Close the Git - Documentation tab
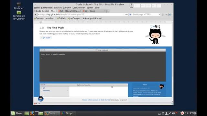 click(x=81, y=11)
